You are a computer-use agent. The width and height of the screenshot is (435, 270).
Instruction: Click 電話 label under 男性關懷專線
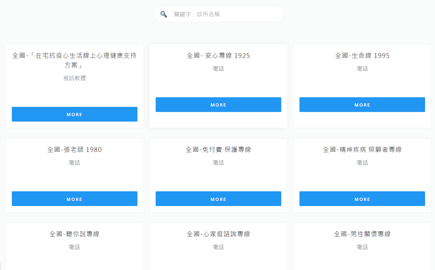click(x=362, y=247)
